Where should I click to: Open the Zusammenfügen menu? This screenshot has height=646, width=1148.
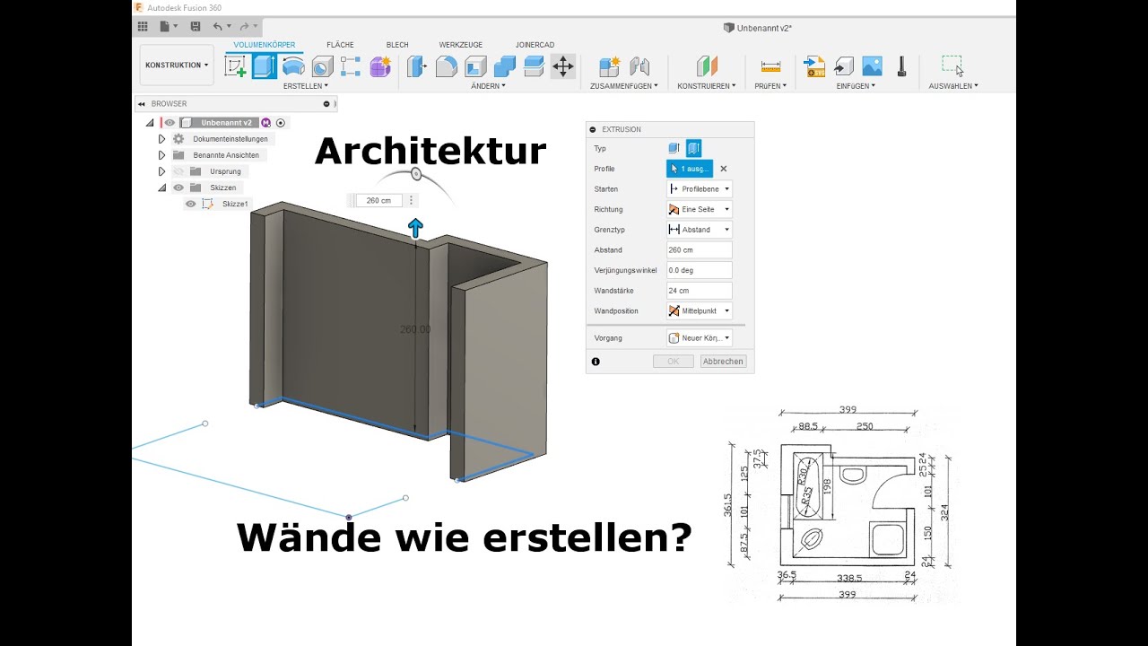pyautogui.click(x=623, y=86)
